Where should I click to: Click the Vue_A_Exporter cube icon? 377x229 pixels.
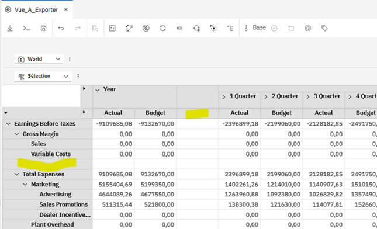[x=8, y=9]
